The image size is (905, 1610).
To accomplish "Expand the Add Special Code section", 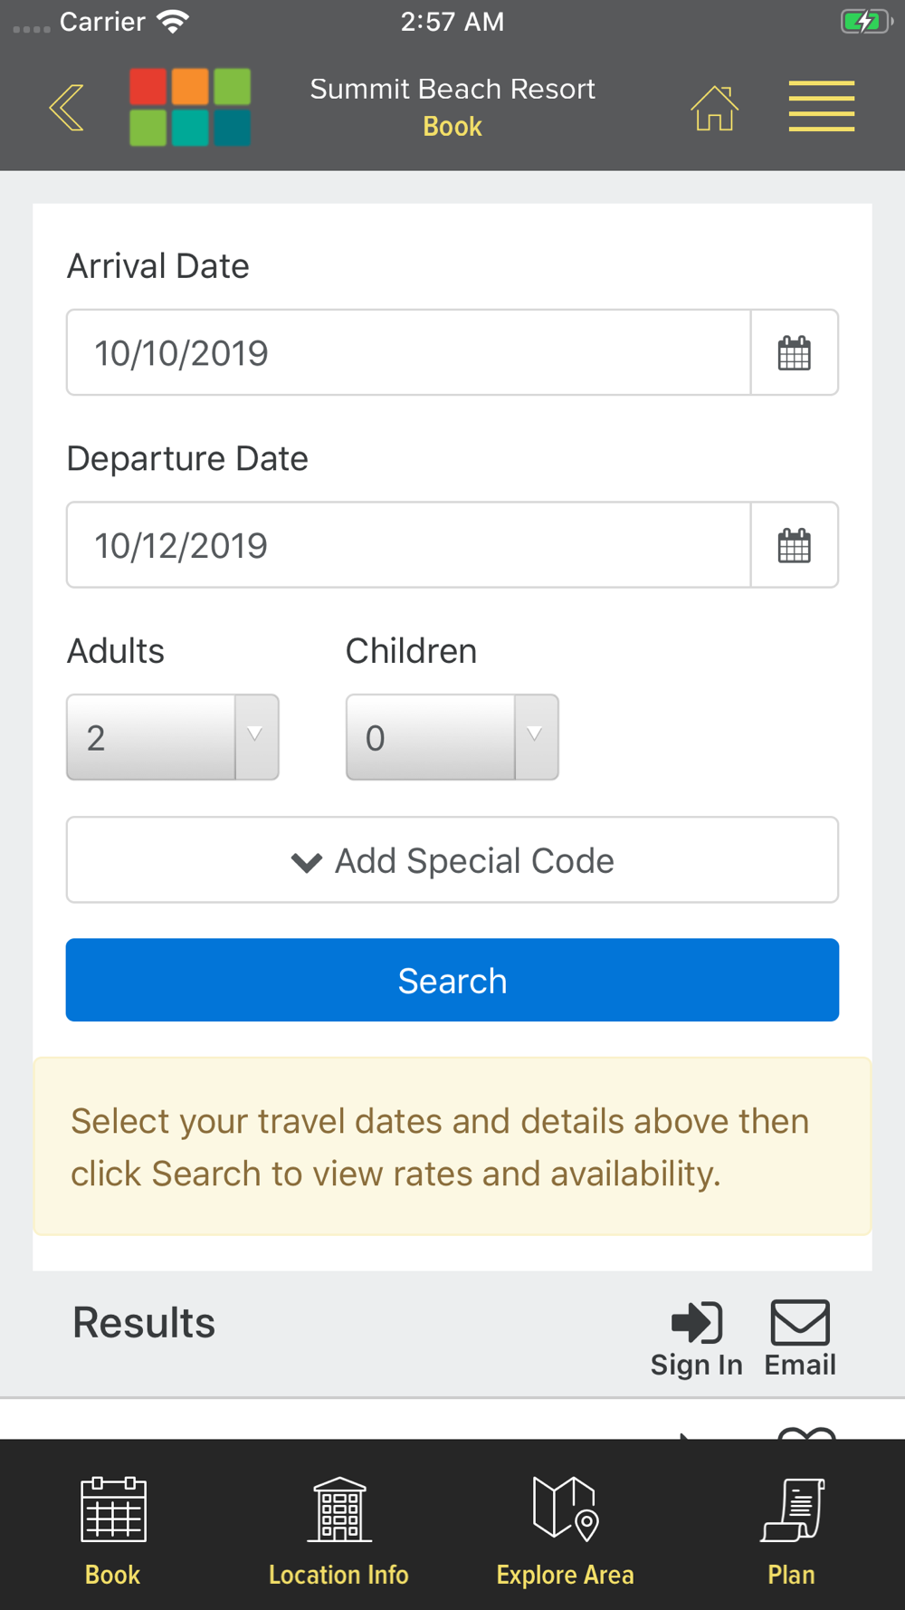I will tap(452, 860).
